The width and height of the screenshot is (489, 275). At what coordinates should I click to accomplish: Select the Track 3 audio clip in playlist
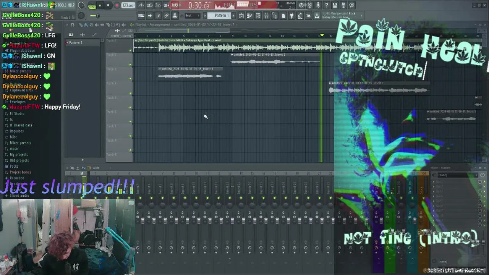[x=190, y=73]
